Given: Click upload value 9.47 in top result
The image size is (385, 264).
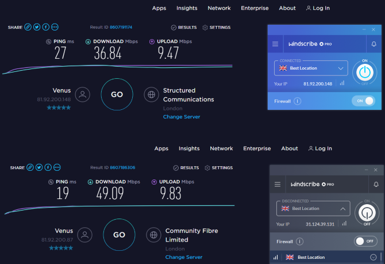Looking at the screenshot, I should (168, 53).
